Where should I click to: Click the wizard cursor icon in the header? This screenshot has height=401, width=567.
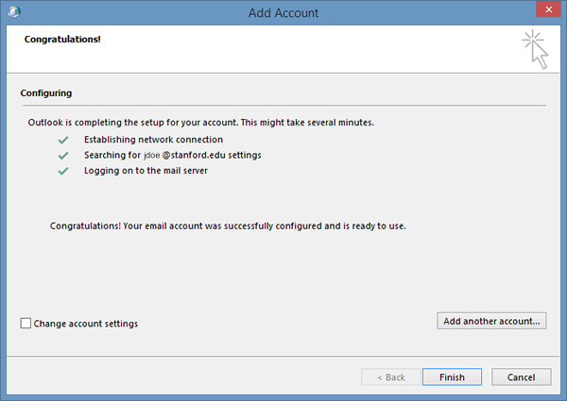[535, 50]
